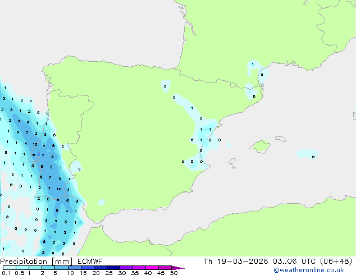Open the weatheronline.co.uk credit link
The image size is (356, 275).
pyautogui.click(x=309, y=270)
